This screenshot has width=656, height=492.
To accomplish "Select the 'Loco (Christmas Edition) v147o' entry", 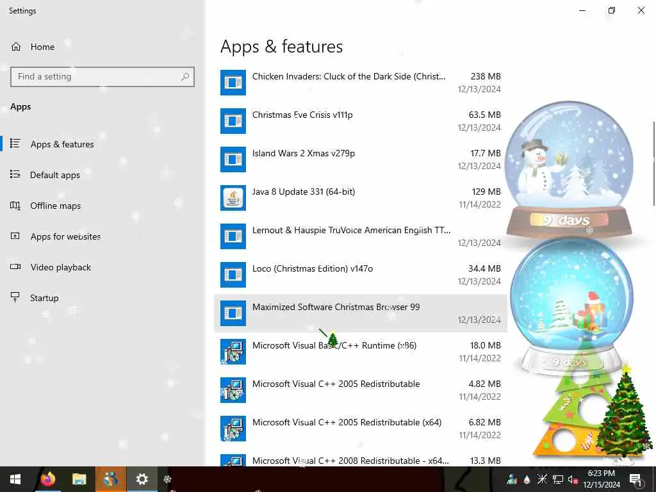I will pyautogui.click(x=361, y=275).
